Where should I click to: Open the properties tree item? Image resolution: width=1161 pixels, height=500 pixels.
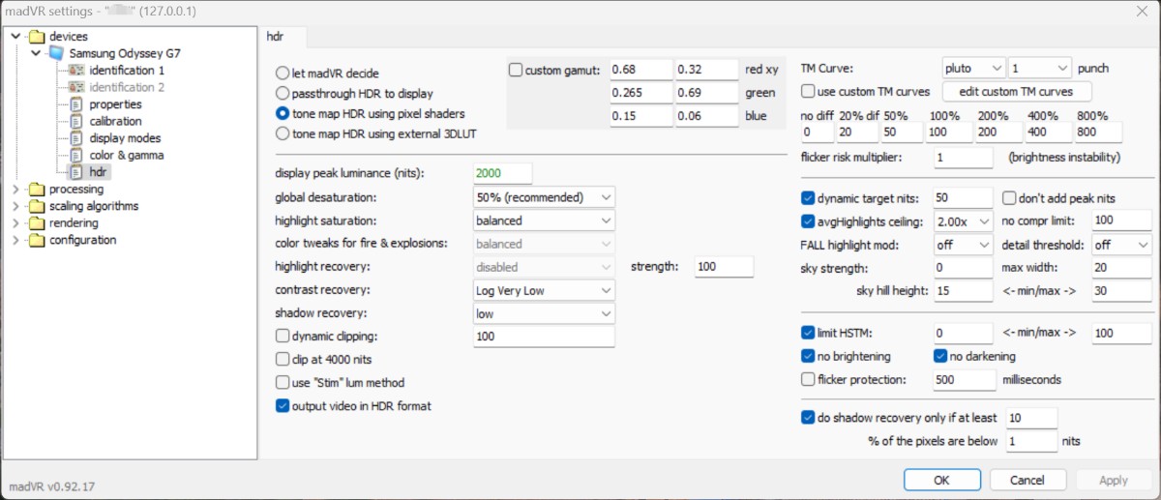[x=115, y=104]
